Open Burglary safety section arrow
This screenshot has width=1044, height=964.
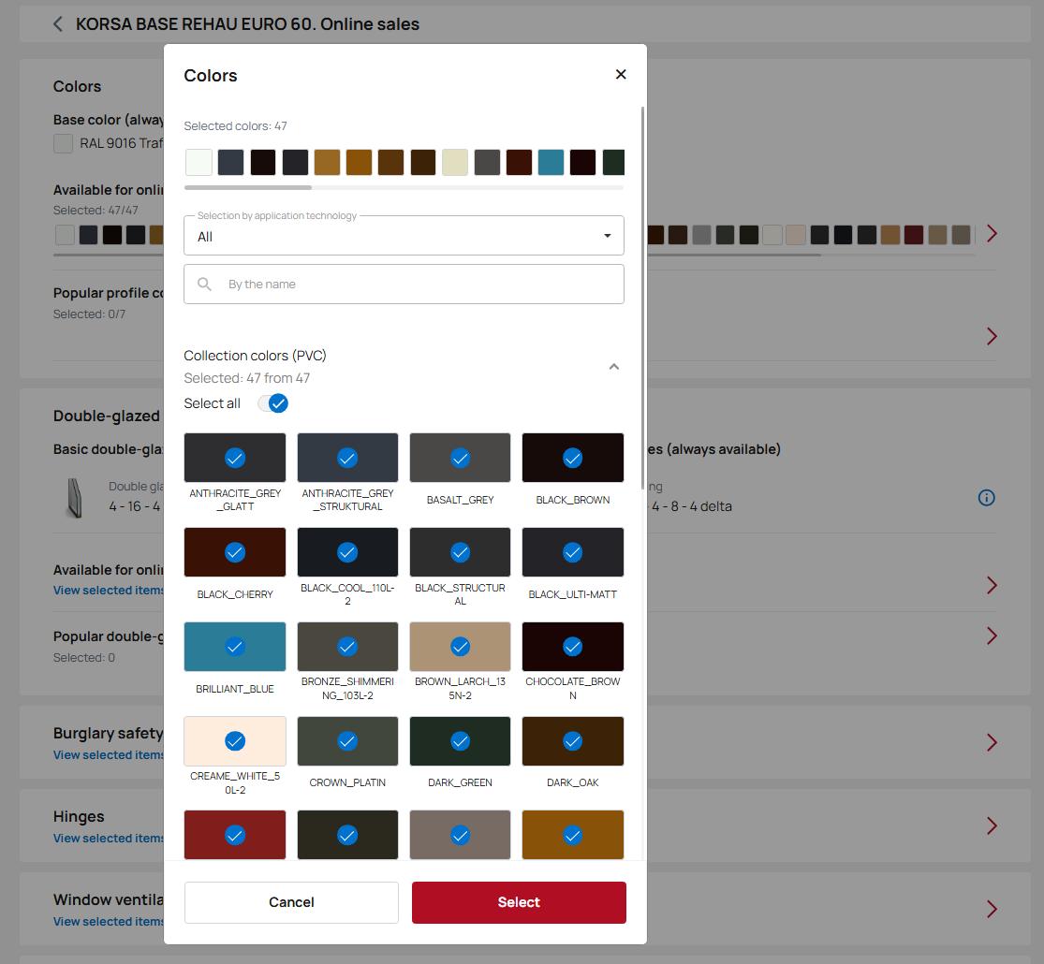point(992,743)
